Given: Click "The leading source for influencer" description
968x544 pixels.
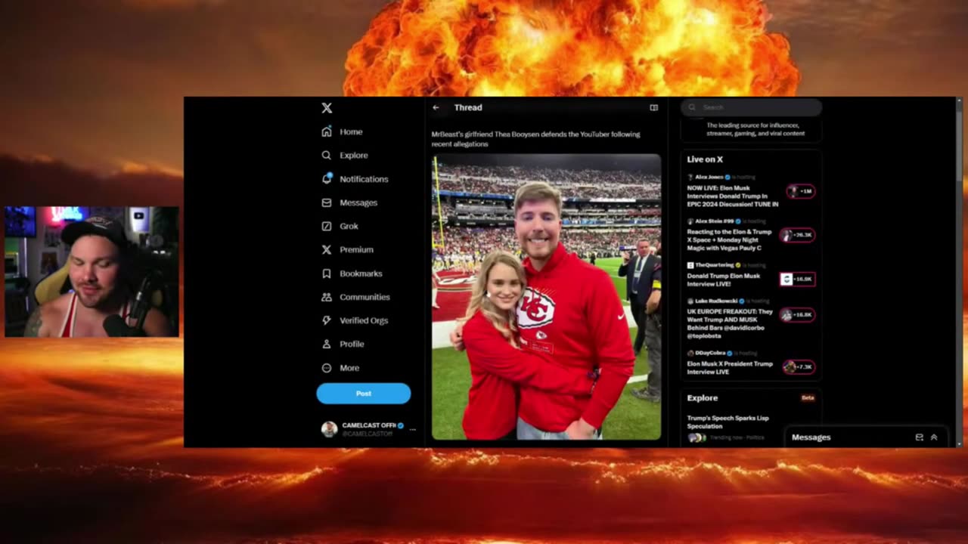Looking at the screenshot, I should click(x=755, y=129).
